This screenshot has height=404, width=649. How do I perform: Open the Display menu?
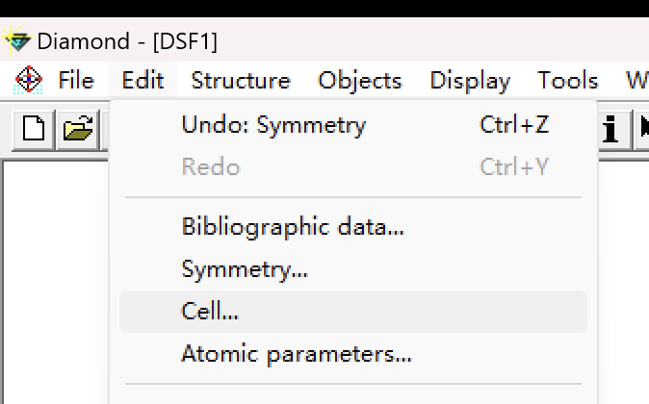point(470,80)
